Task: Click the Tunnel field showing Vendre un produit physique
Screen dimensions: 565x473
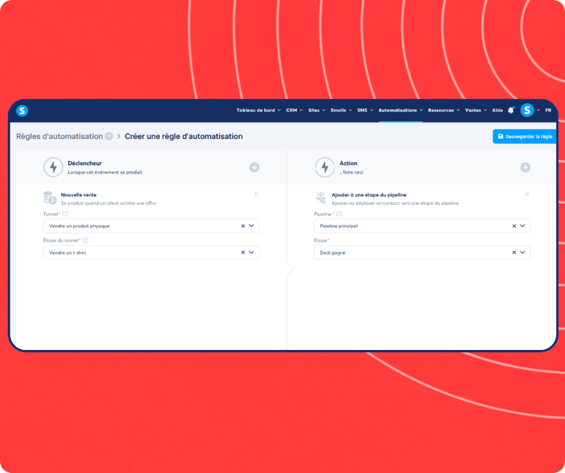Action: tap(151, 226)
